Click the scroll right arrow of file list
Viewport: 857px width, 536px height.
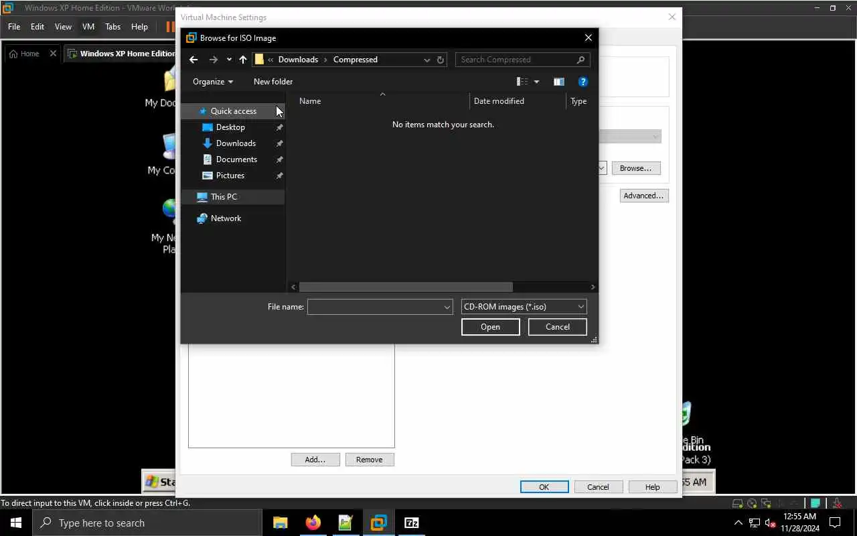[x=593, y=287]
